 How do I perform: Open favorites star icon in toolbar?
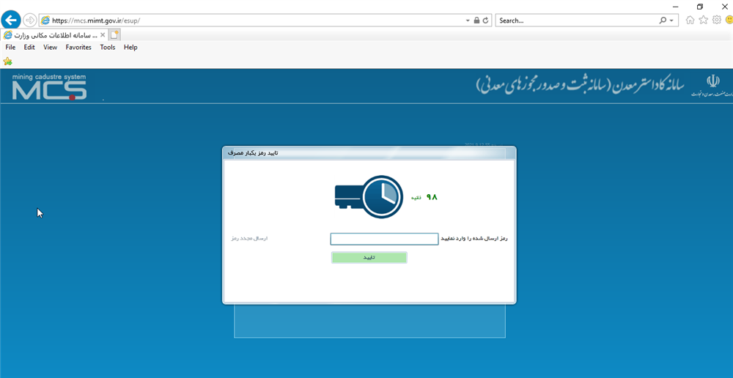point(703,20)
